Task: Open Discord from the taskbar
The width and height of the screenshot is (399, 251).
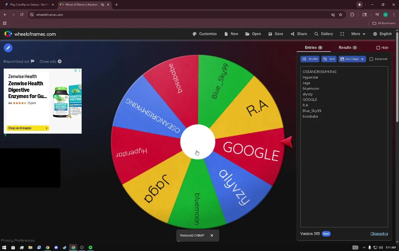Action: pos(56,248)
